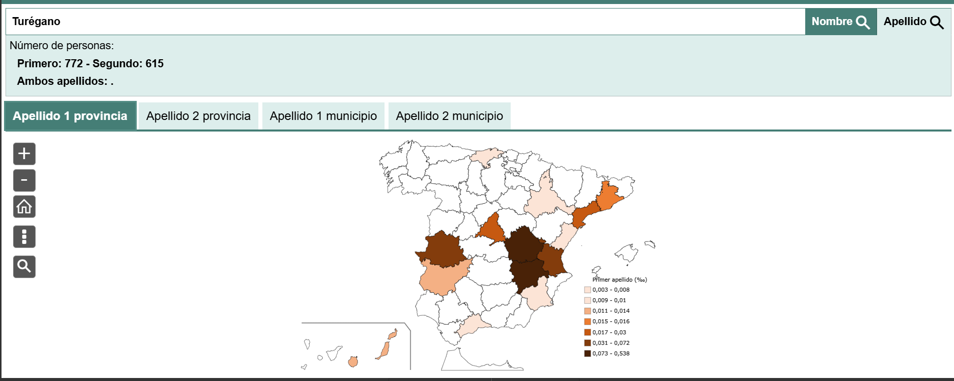The height and width of the screenshot is (381, 954).
Task: Switch to Apellido 2 provincia tab
Action: tap(198, 116)
